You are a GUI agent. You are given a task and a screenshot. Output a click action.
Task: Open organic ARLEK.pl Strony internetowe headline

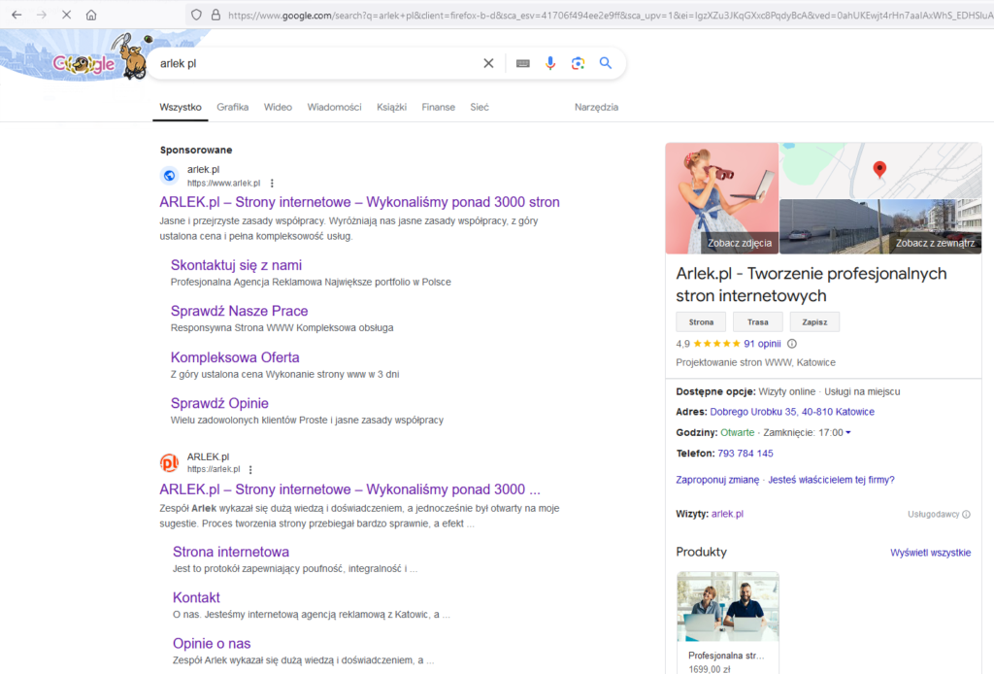(x=349, y=489)
